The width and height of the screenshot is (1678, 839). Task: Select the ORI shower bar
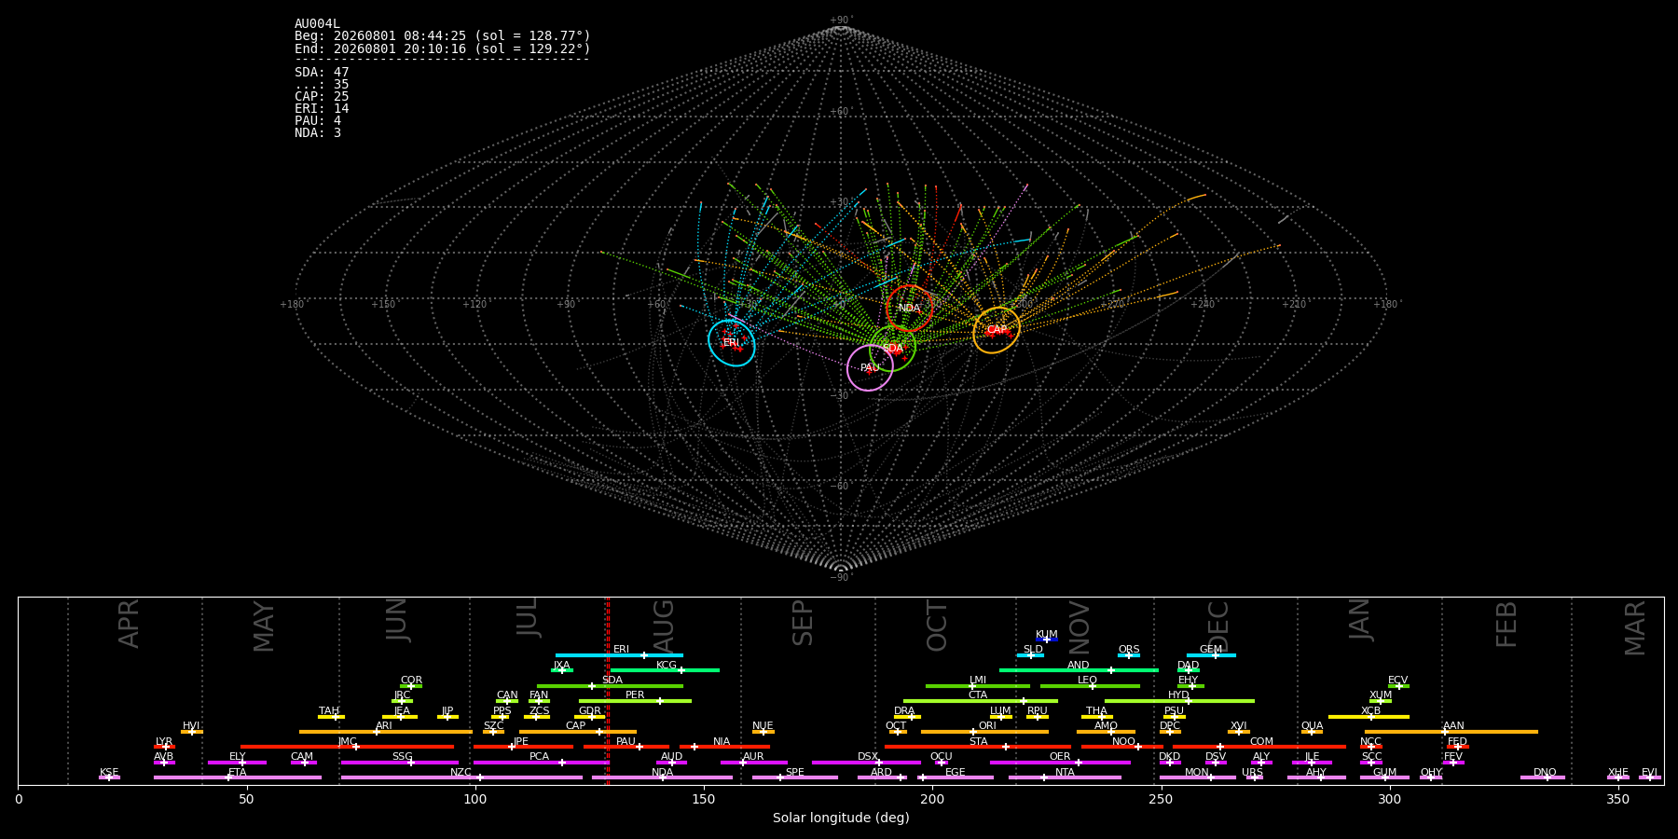point(984,732)
